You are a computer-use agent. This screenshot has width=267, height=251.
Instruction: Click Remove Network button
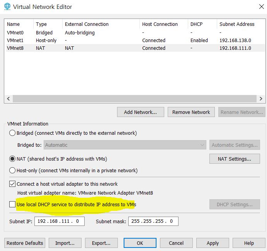pos(191,112)
